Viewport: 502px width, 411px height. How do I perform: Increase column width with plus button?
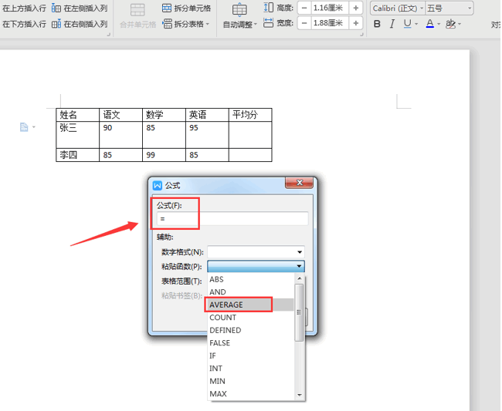tap(356, 23)
